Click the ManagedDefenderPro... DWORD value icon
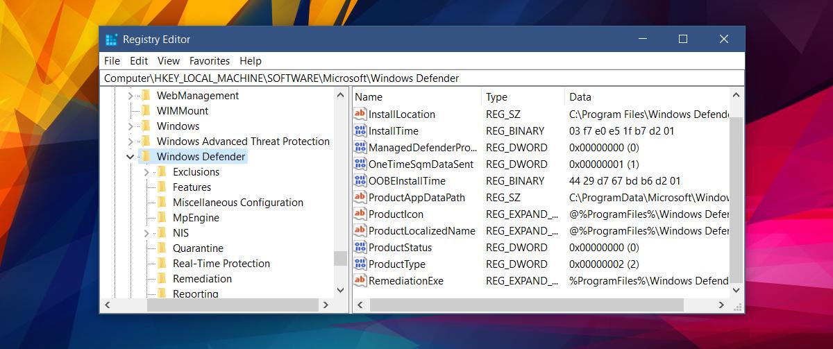 point(360,148)
